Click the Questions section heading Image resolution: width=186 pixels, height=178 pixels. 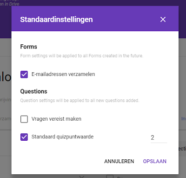[33, 91]
